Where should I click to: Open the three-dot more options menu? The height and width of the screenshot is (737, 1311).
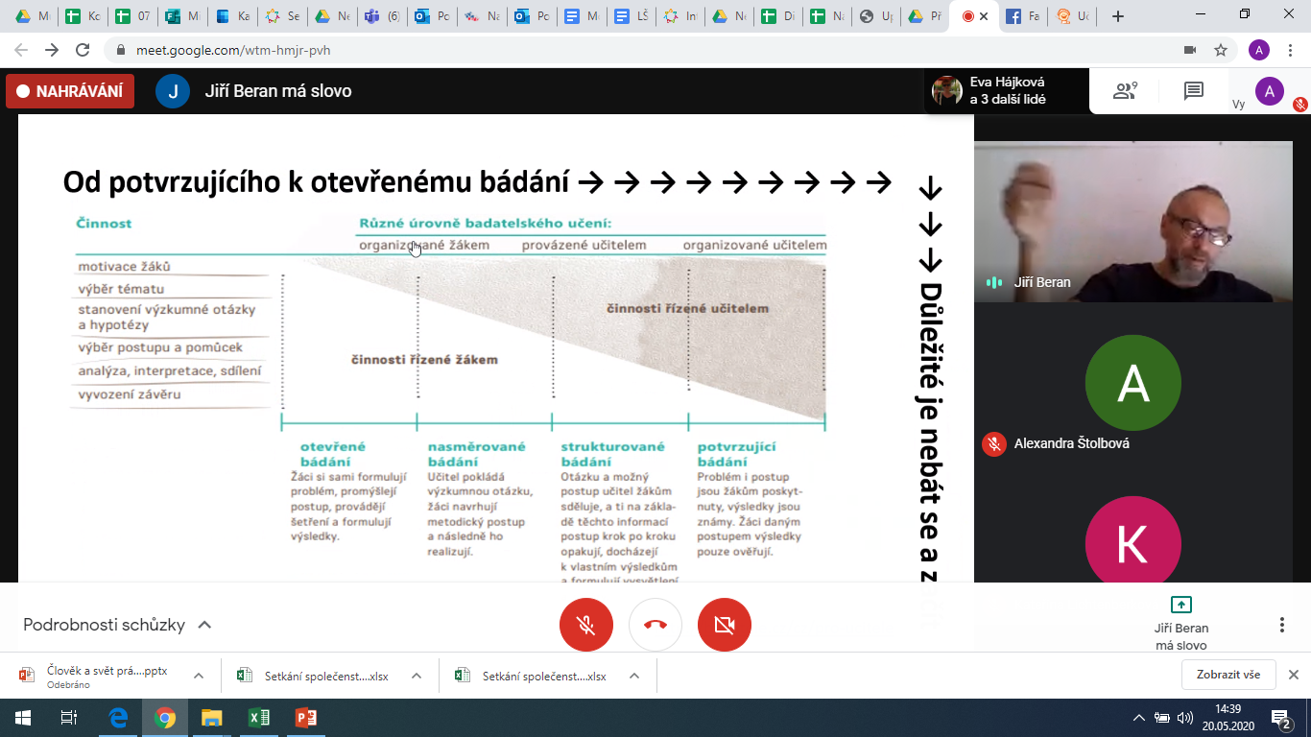click(x=1281, y=625)
